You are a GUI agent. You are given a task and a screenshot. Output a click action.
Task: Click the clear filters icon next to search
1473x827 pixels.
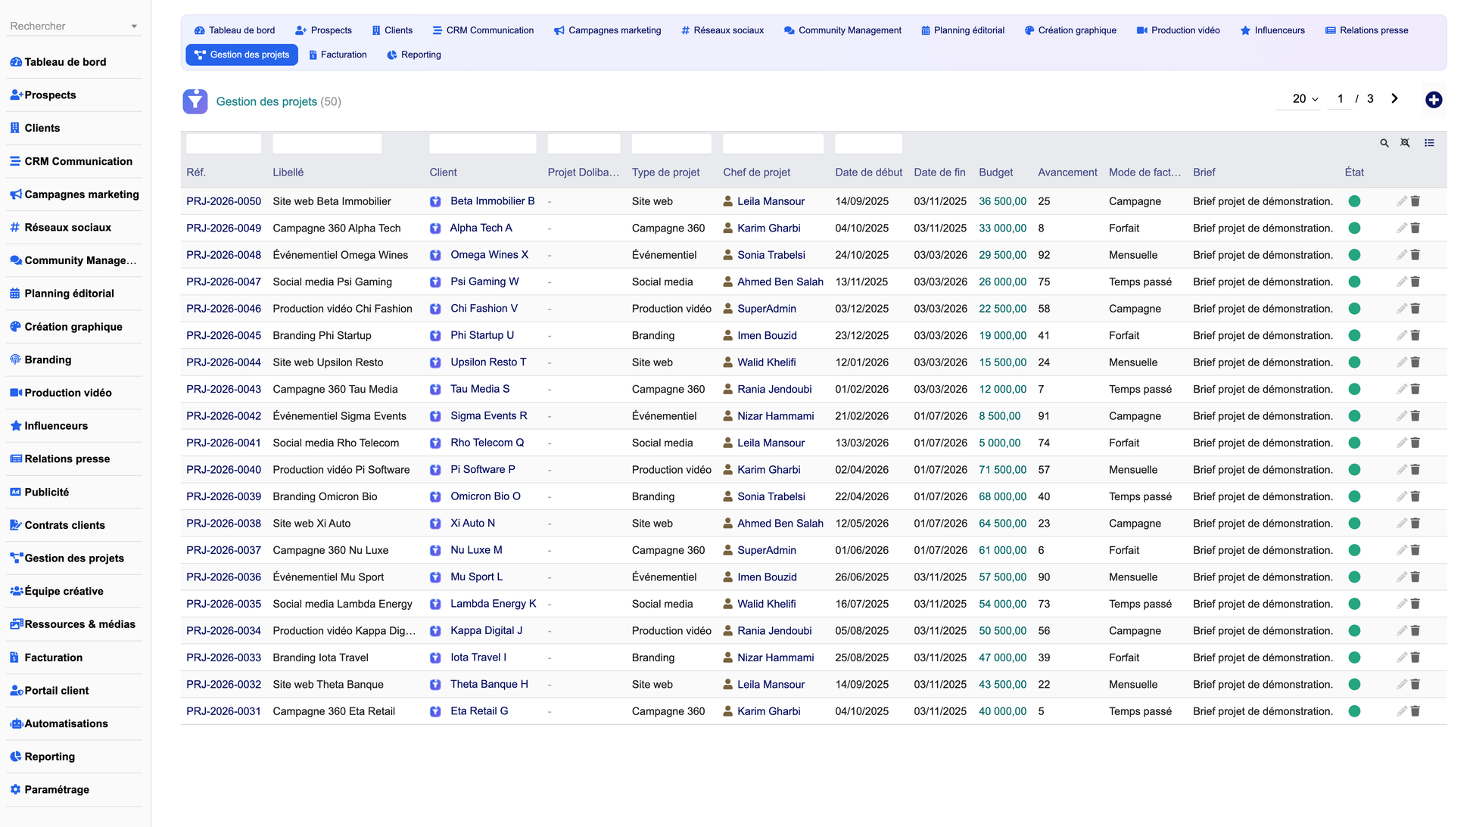tap(1405, 143)
